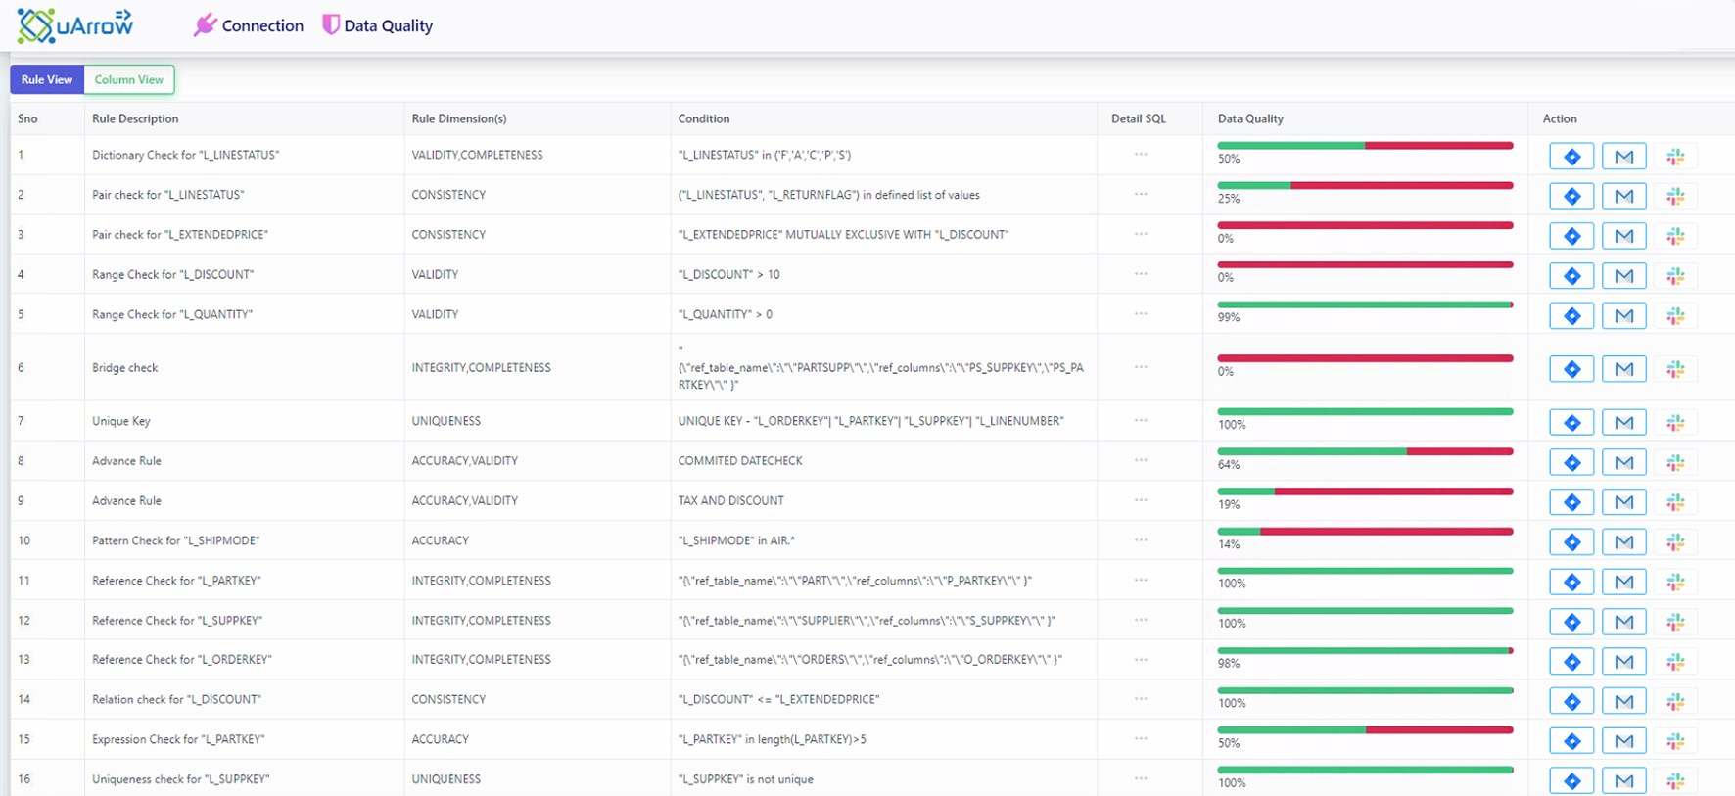Screen dimensions: 1735x796
Task: Send Gmail alert for Pair check L_LINESTATUS
Action: (1623, 197)
